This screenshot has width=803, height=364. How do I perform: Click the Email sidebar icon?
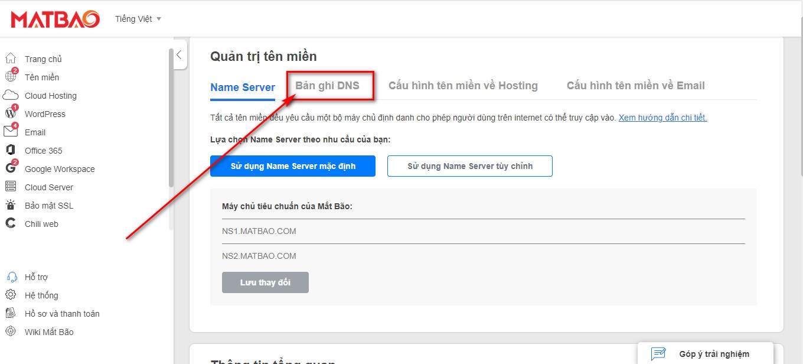[12, 132]
